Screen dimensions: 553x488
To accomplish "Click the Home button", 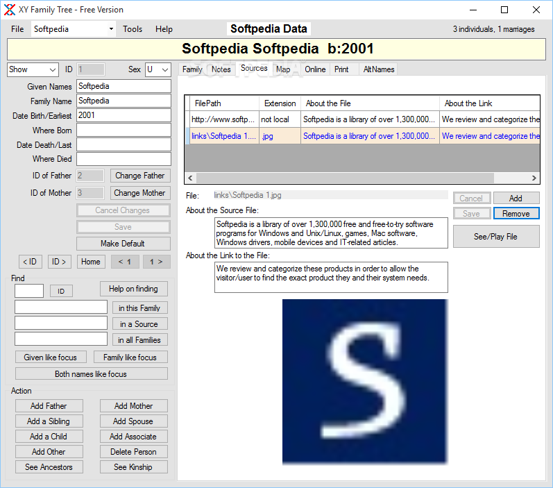I will coord(91,262).
